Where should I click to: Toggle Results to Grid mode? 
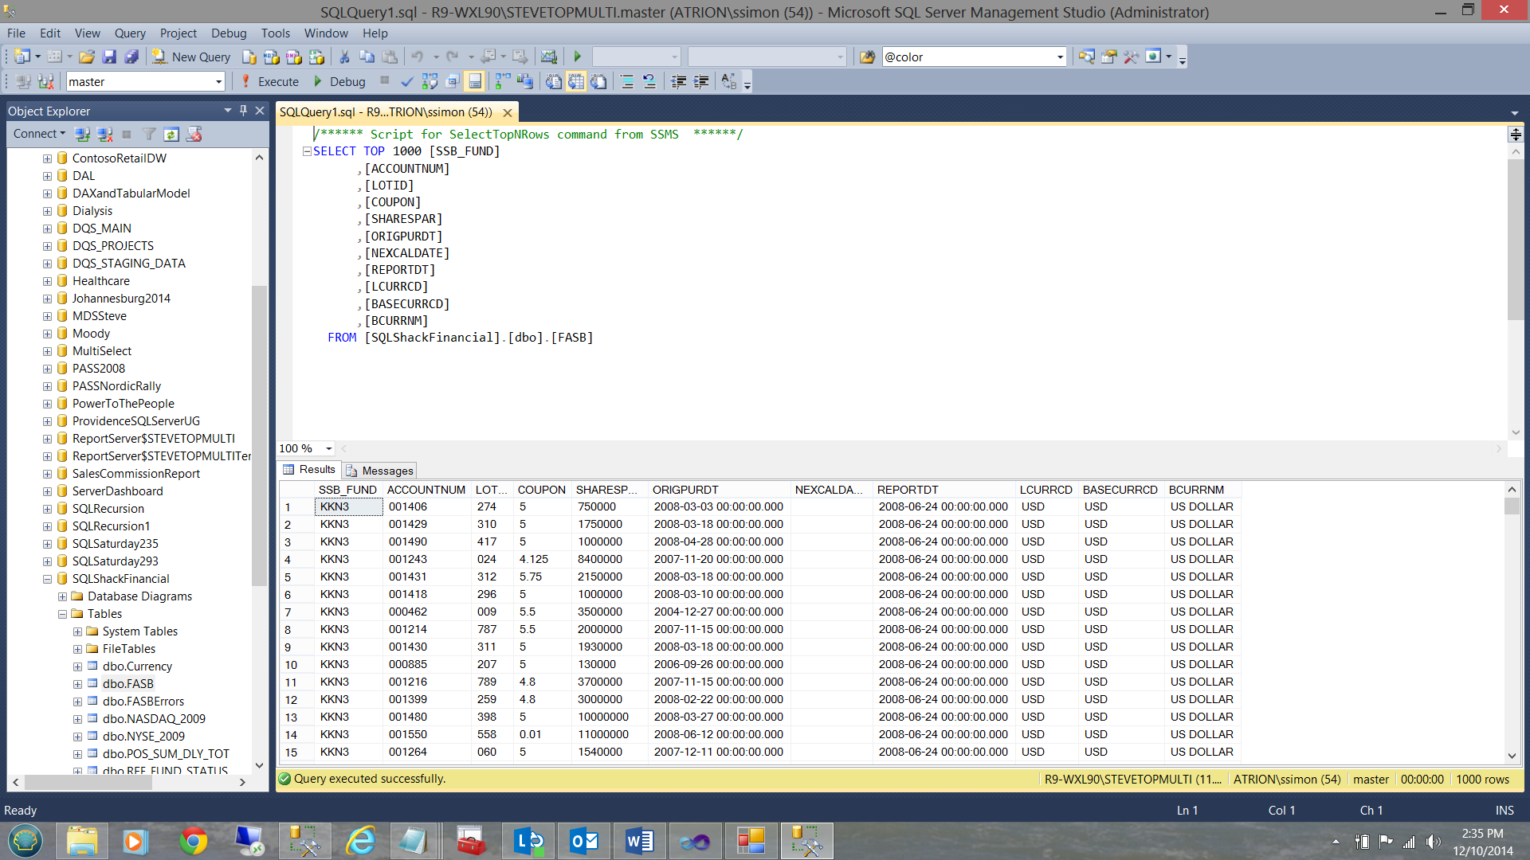pos(576,82)
